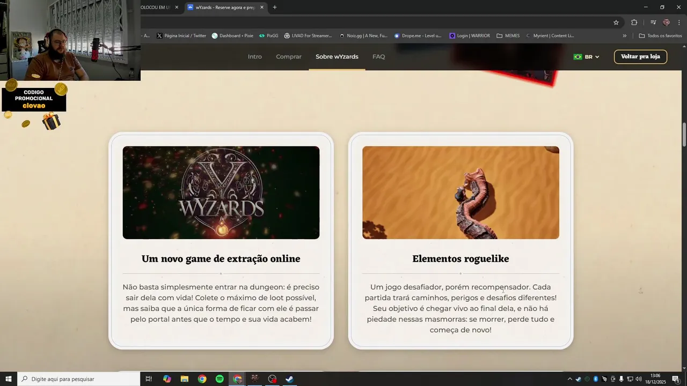Image resolution: width=687 pixels, height=386 pixels.
Task: Open the media control icon in the toolbar
Action: coord(653,23)
